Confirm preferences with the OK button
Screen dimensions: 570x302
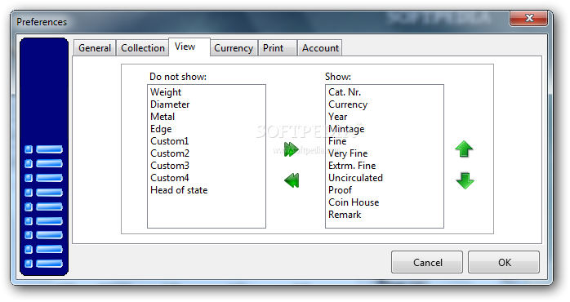504,262
